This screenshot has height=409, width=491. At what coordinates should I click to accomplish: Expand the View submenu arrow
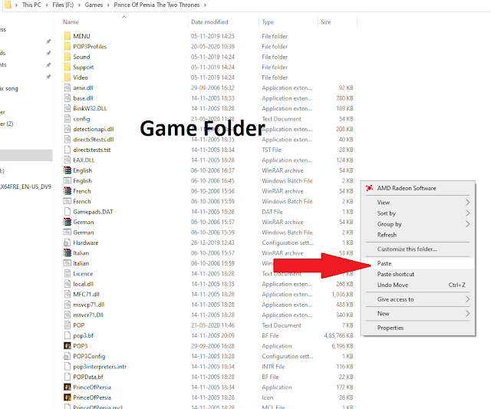[x=467, y=203]
